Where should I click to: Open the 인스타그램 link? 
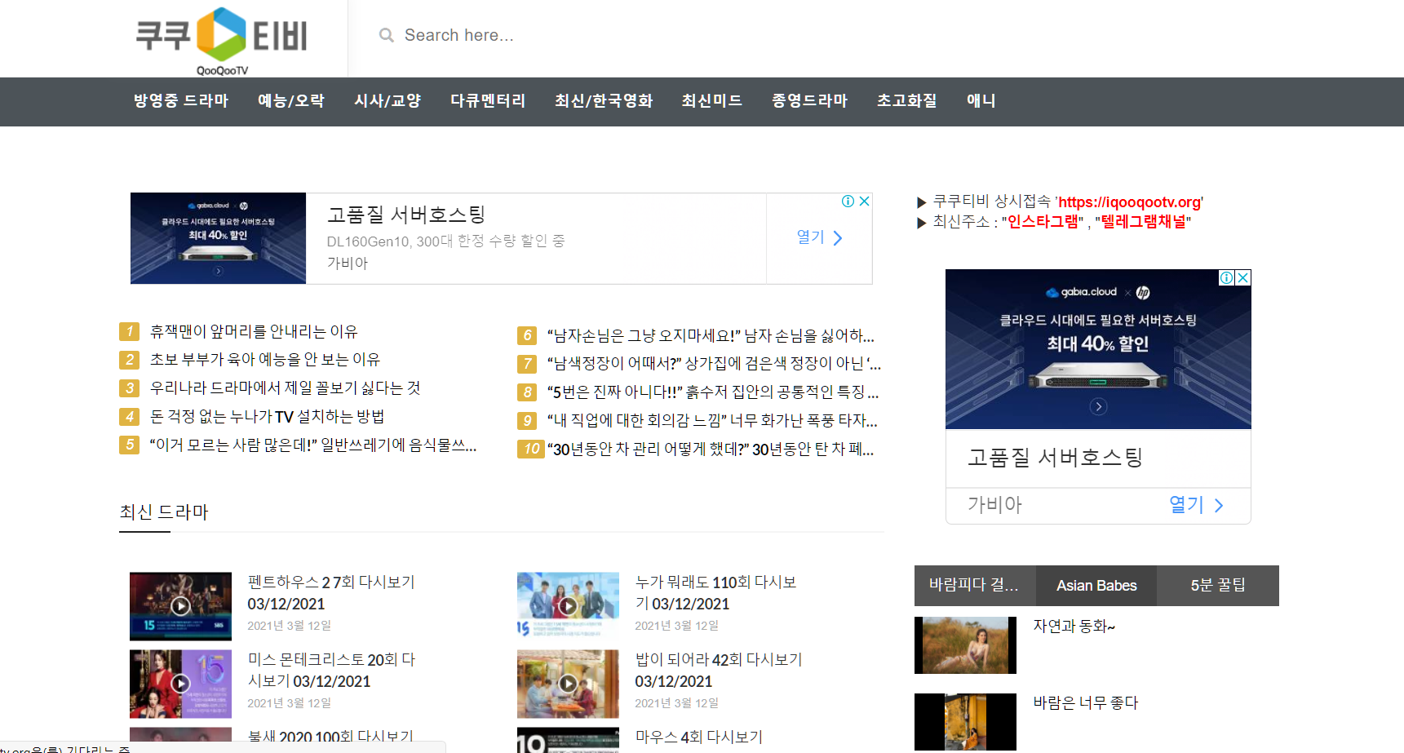[1043, 222]
